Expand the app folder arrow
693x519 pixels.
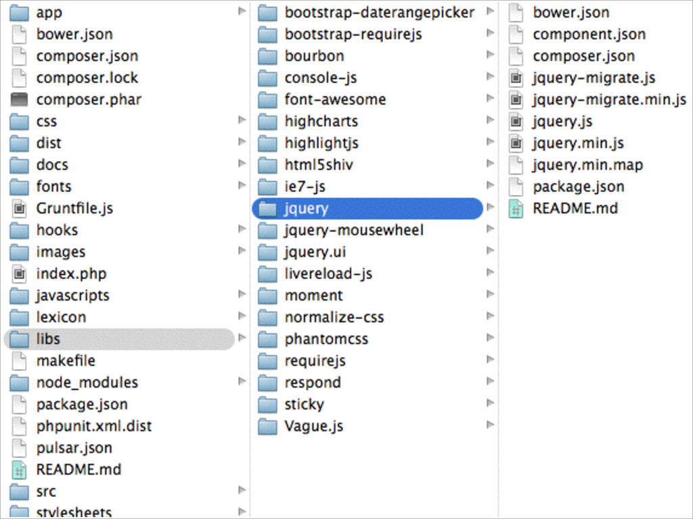point(242,11)
